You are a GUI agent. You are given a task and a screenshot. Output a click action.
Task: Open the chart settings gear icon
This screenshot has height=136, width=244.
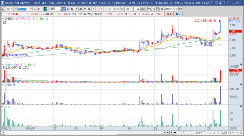tap(162, 9)
